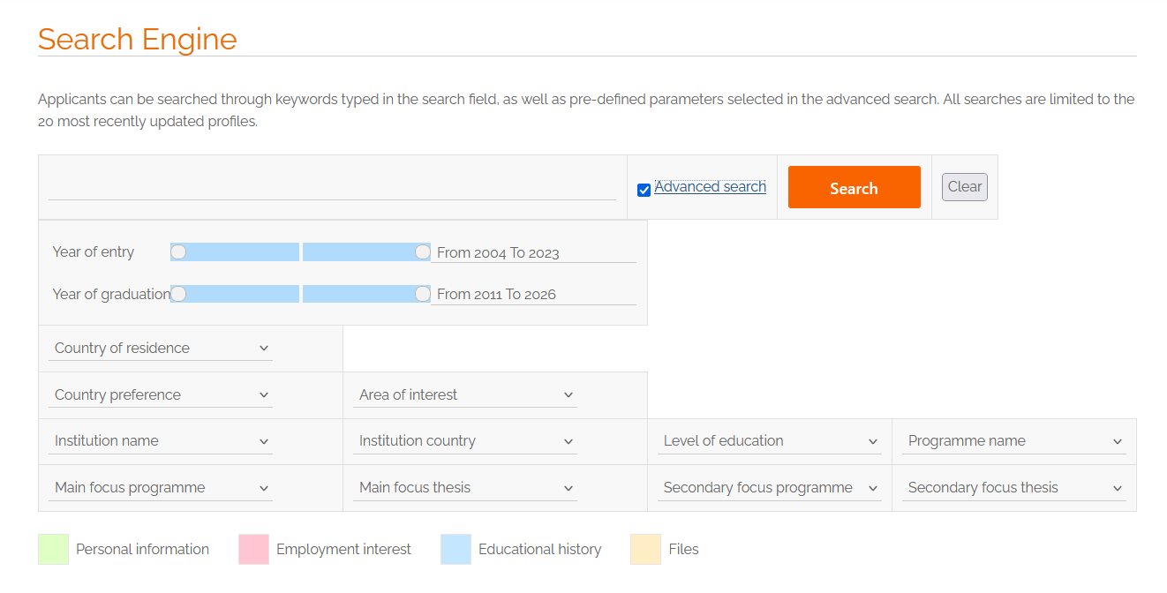Expand the Country preference dropdown
1167x593 pixels.
click(x=161, y=395)
